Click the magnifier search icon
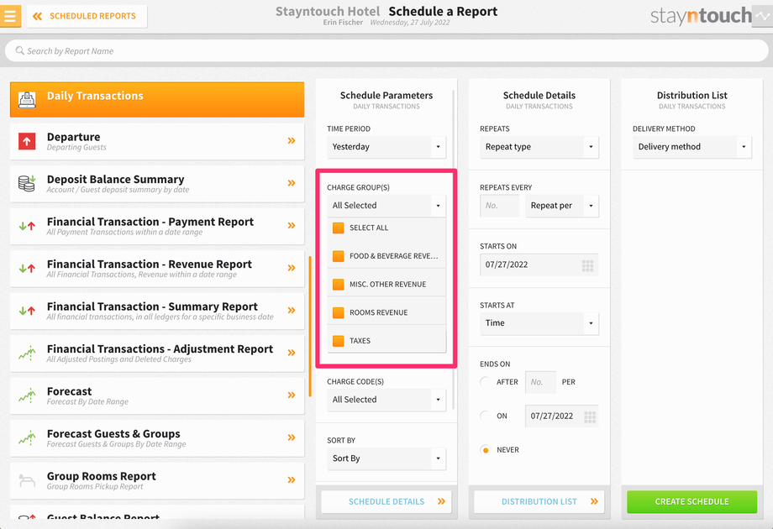 (19, 50)
